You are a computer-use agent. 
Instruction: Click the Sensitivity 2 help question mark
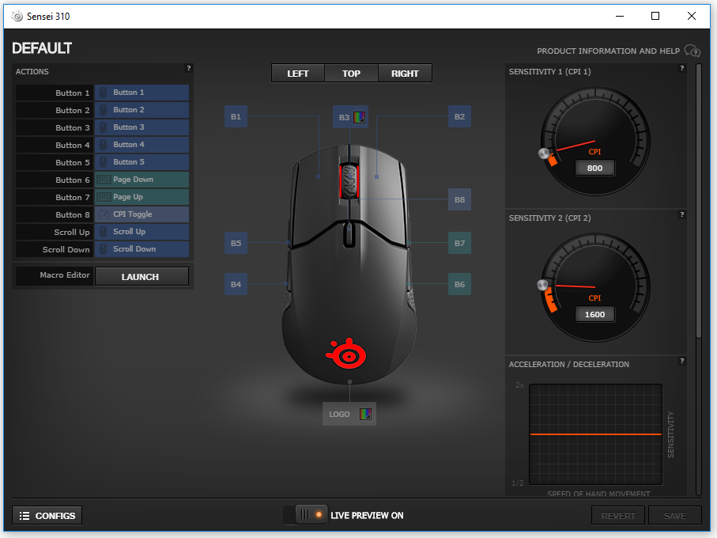(x=681, y=215)
